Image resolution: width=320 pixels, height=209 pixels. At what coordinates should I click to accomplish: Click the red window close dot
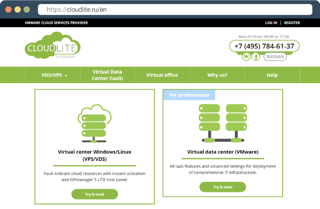pos(9,9)
